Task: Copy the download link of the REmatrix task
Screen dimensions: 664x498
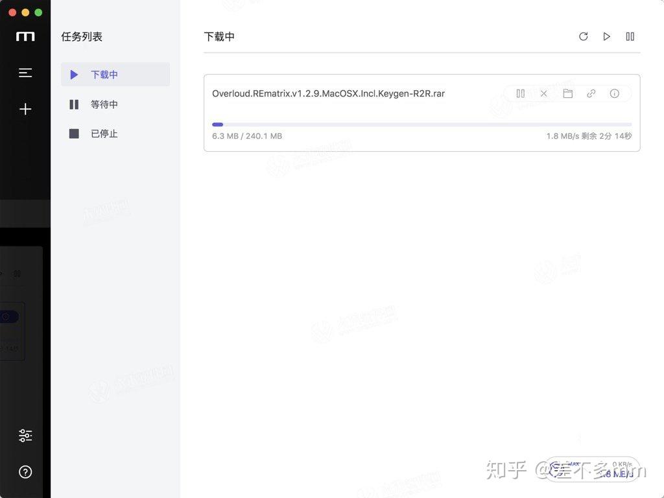Action: (591, 93)
